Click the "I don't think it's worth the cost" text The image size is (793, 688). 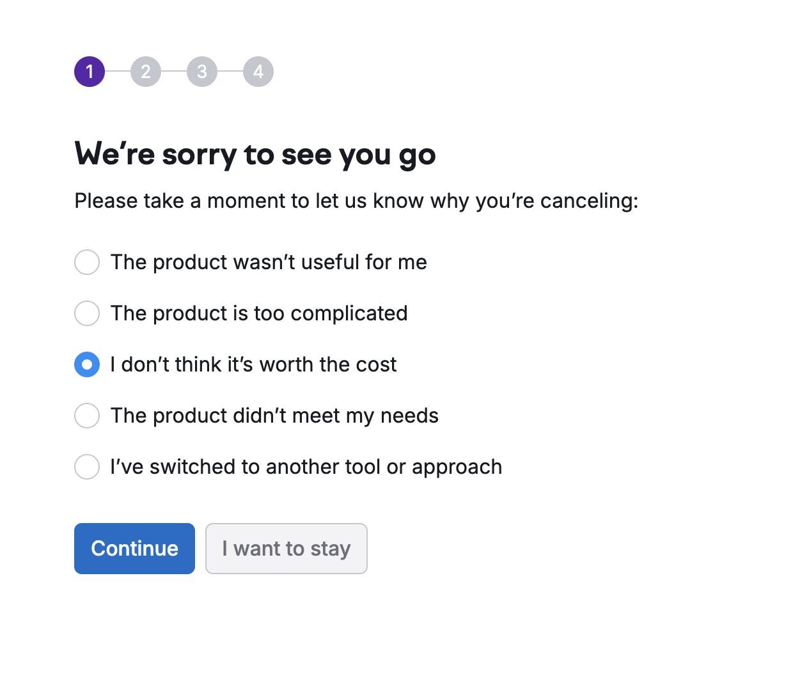coord(253,364)
